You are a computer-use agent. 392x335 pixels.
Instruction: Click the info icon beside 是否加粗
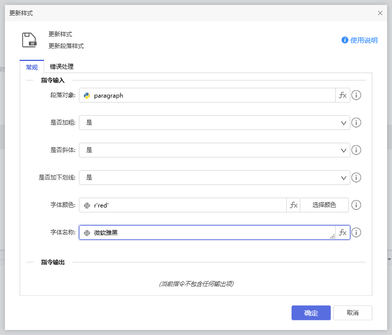pyautogui.click(x=356, y=123)
